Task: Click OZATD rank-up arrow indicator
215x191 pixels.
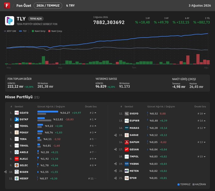Action: coord(95,113)
